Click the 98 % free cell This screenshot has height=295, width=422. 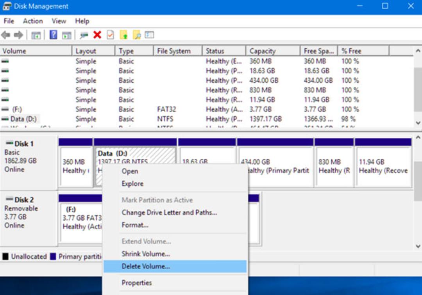click(x=349, y=119)
